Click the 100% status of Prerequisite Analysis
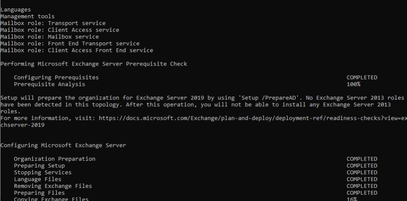Image resolution: width=407 pixels, height=201 pixels. (353, 84)
